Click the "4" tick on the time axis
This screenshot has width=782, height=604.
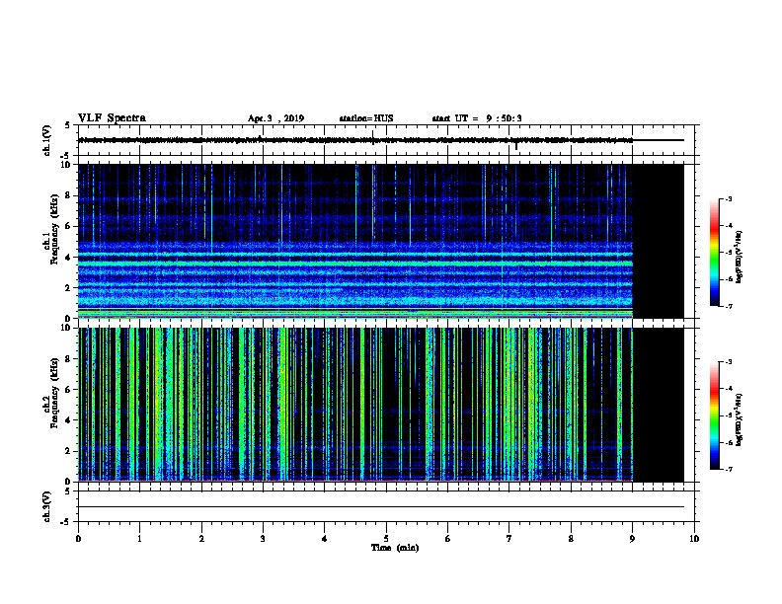325,539
